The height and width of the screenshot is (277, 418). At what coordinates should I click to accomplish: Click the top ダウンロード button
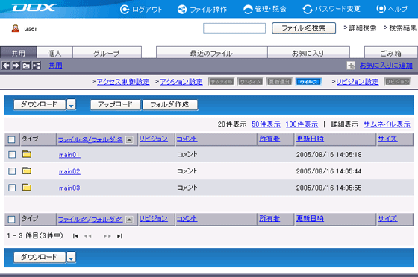(x=39, y=104)
